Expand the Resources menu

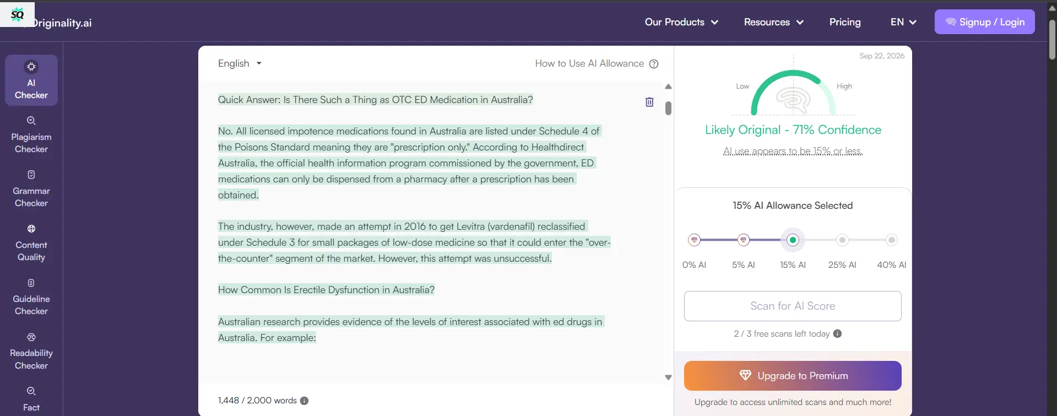(774, 22)
